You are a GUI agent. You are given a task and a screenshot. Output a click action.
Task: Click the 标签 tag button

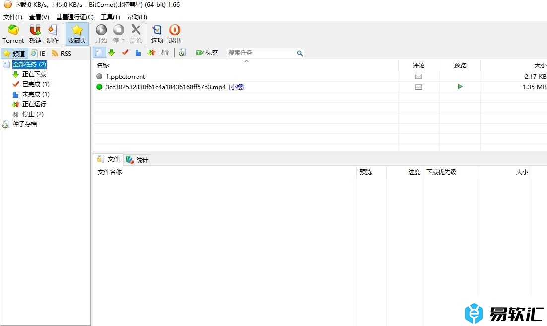(x=207, y=52)
